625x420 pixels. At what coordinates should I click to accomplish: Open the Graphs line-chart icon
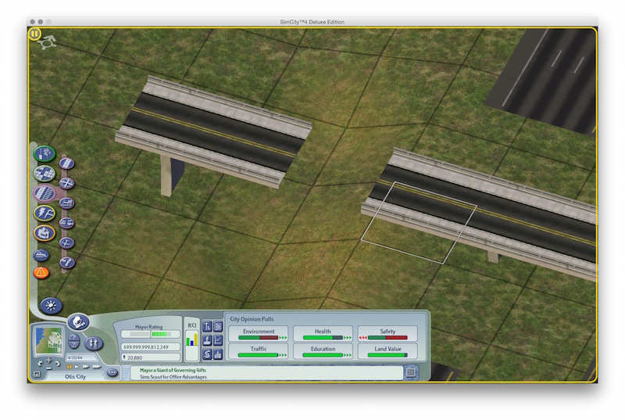click(x=218, y=340)
